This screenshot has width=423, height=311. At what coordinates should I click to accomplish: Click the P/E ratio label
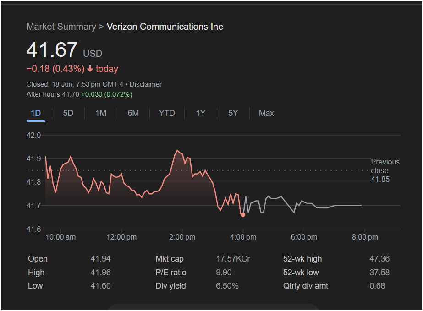(171, 273)
